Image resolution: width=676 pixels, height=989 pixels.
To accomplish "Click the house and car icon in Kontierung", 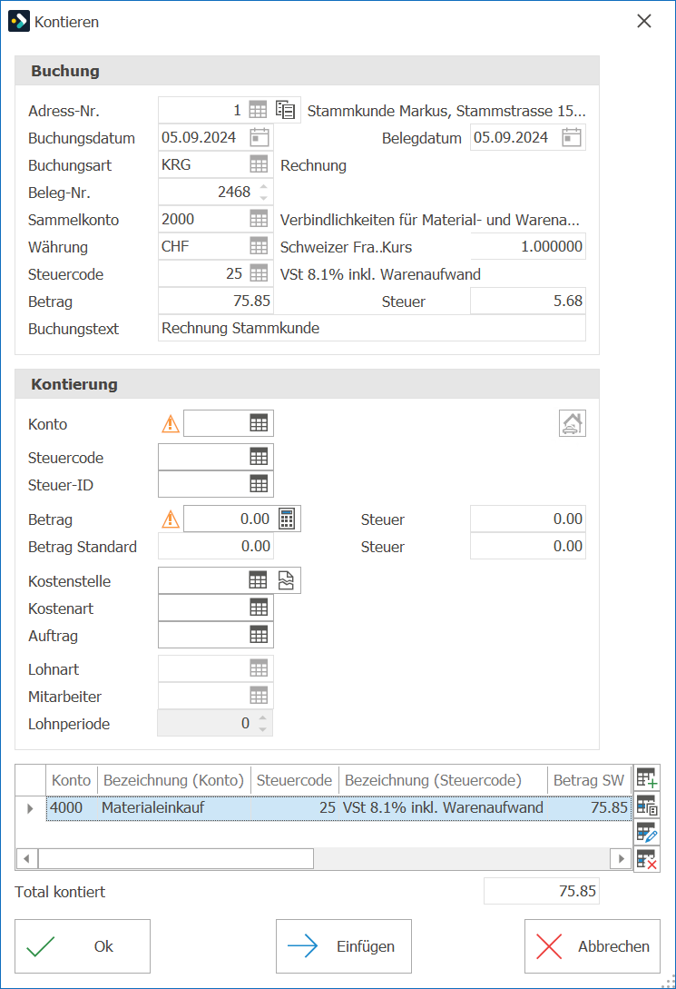I will pos(572,423).
